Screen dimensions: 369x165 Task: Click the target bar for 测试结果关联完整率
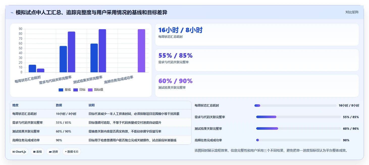[x=102, y=51]
